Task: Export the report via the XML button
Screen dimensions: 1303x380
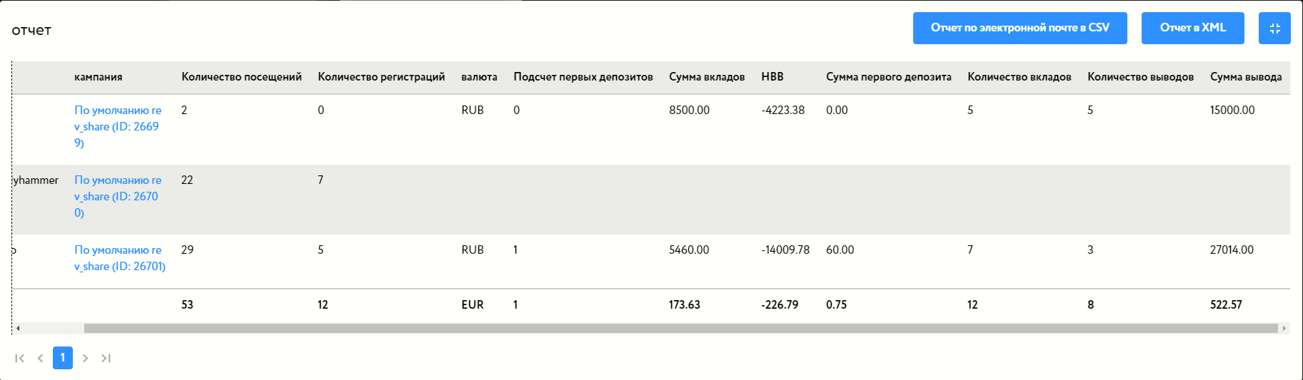Action: (x=1192, y=29)
